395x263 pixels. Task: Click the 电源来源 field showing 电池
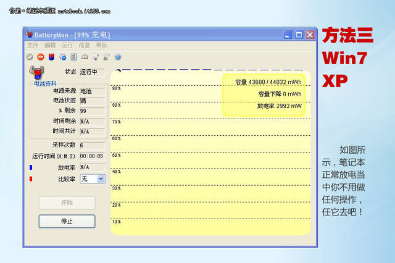[x=93, y=91]
